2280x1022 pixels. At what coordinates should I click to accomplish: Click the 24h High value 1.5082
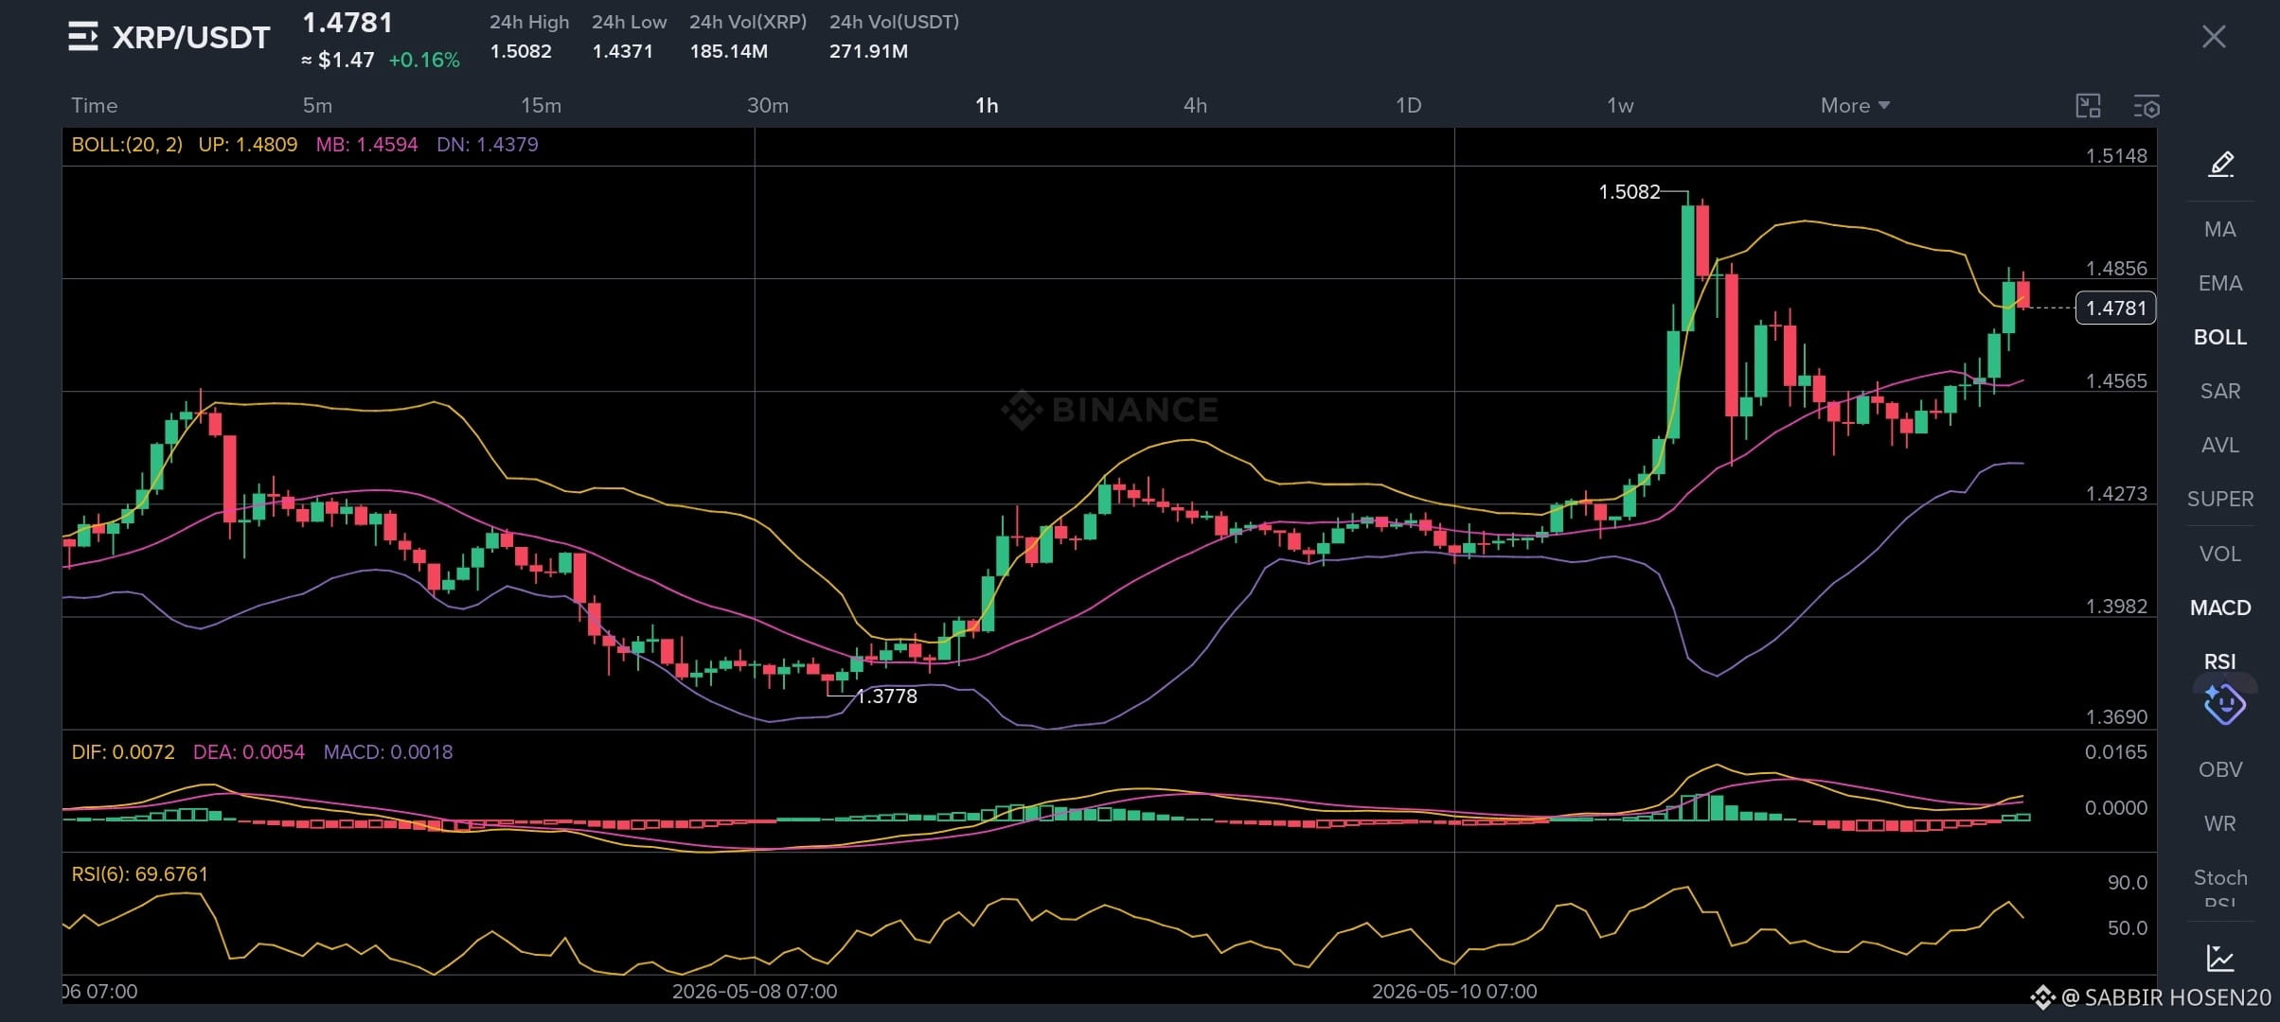click(x=521, y=51)
